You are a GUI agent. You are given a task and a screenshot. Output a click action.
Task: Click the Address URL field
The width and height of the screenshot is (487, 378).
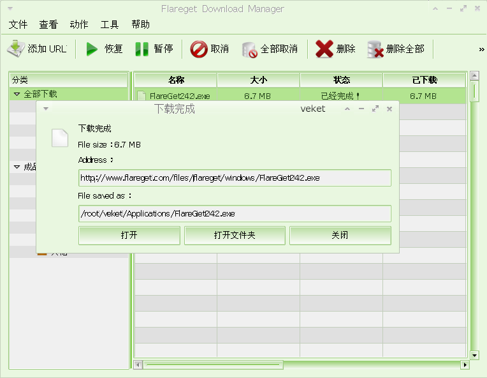coord(235,178)
